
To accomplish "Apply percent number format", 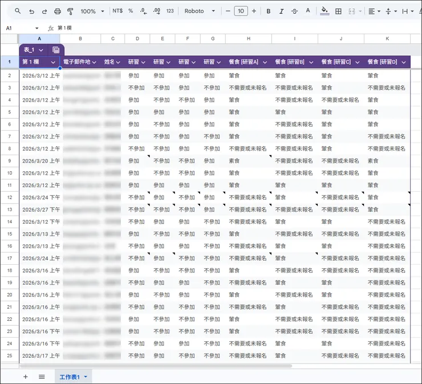I will 131,11.
